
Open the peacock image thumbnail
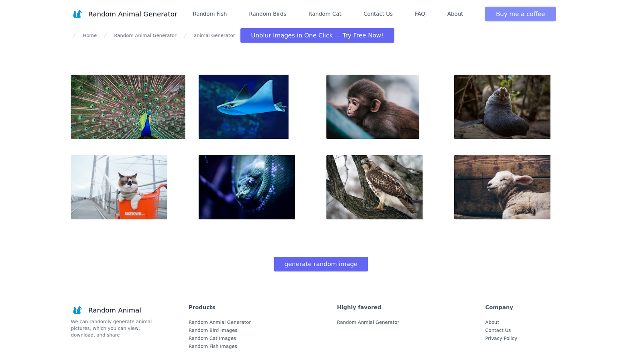[x=128, y=107]
